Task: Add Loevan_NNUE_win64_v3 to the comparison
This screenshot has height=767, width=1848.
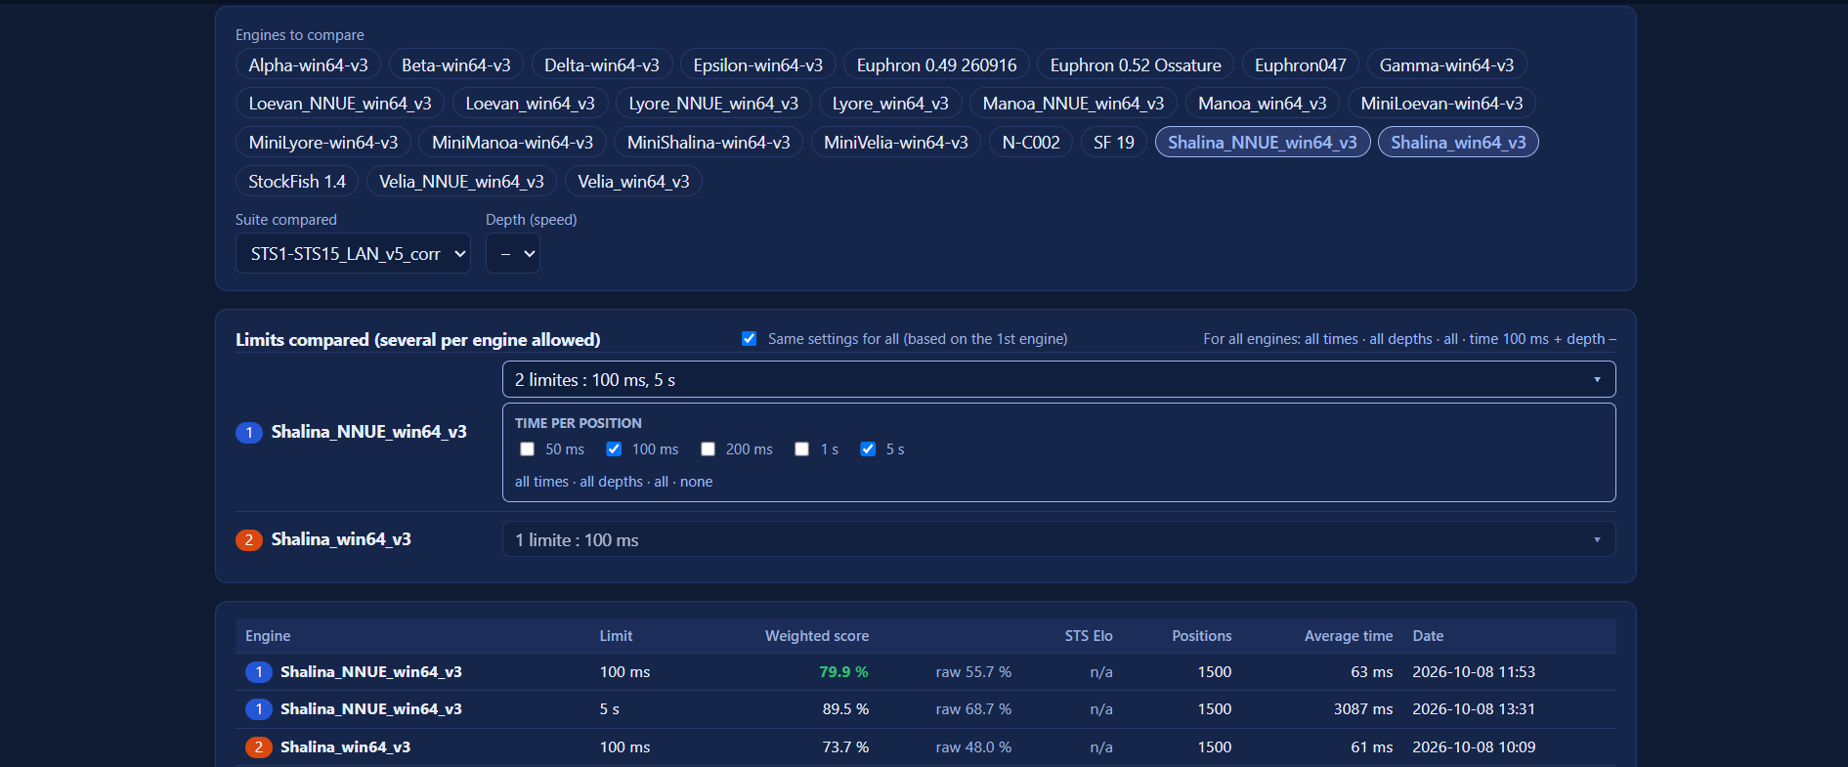Action: tap(340, 104)
